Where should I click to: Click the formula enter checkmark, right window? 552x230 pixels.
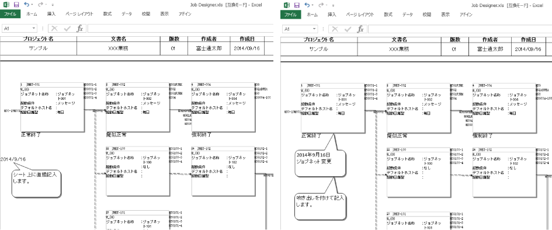click(x=348, y=29)
